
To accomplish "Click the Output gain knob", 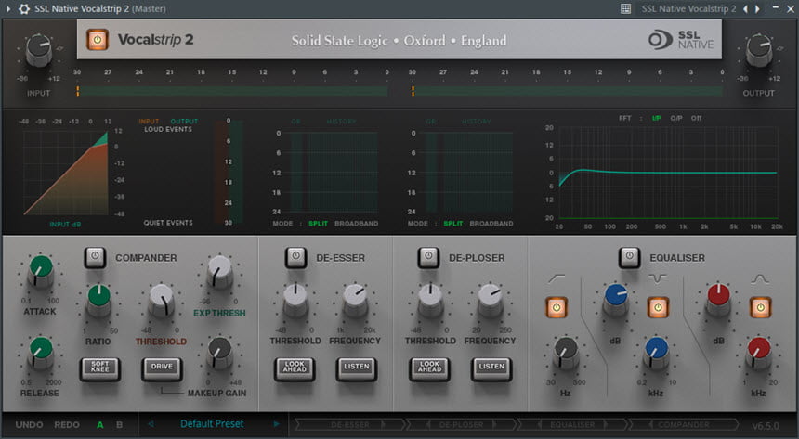I will pos(759,49).
